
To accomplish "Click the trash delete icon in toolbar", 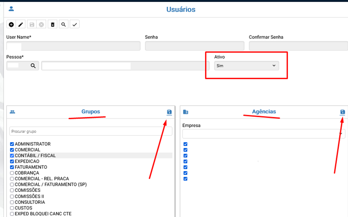I will click(52, 24).
